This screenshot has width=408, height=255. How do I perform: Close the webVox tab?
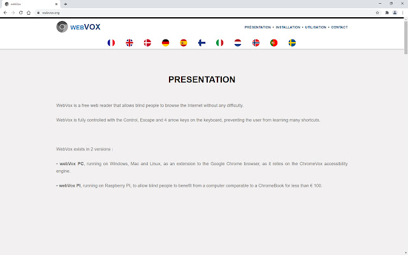56,4
